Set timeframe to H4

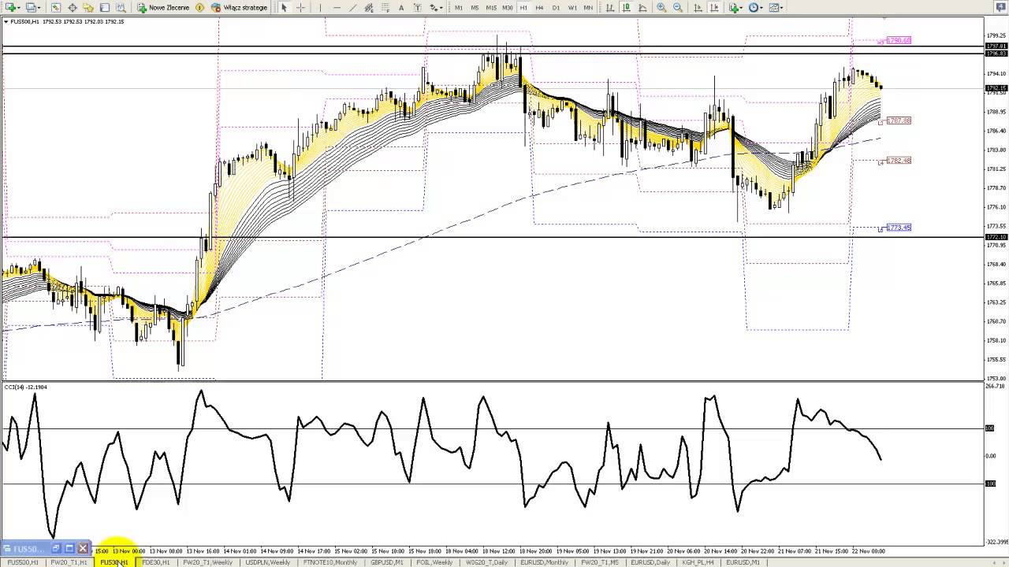pyautogui.click(x=539, y=7)
